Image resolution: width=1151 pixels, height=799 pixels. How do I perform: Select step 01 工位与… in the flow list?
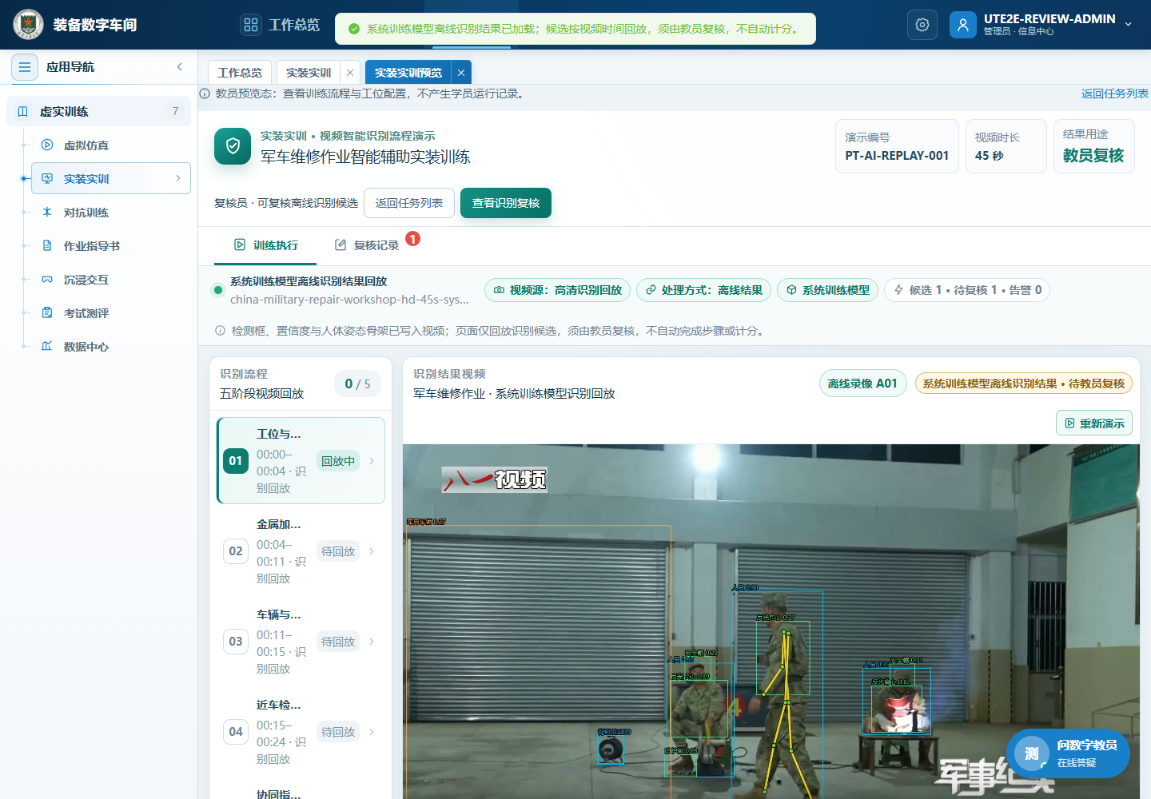tap(301, 461)
